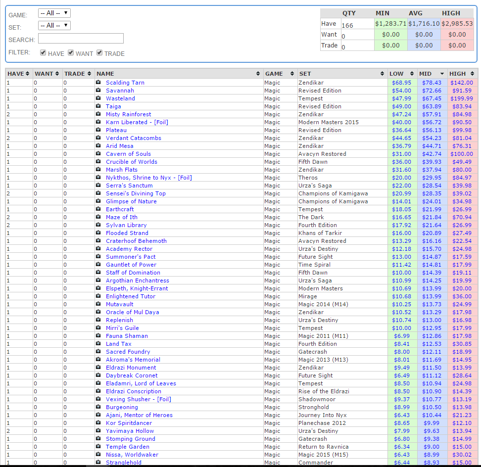Viewport: 481px width, 467px height.
Task: Uncheck the HAVE filter checkbox
Action: pyautogui.click(x=43, y=53)
